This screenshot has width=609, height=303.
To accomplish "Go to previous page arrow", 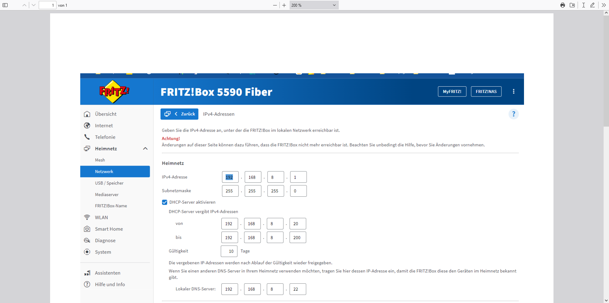I will [24, 5].
